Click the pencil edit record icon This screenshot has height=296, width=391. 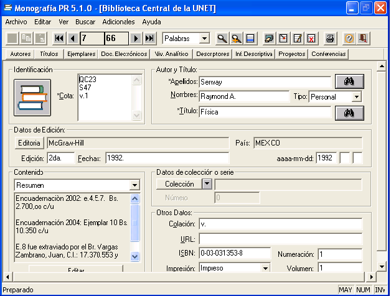click(298, 39)
